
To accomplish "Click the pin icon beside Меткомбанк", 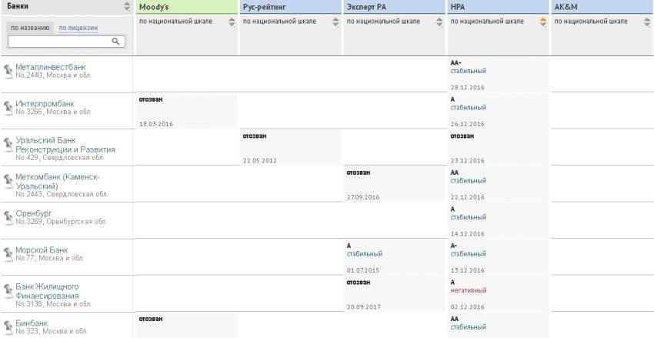I will tap(8, 180).
